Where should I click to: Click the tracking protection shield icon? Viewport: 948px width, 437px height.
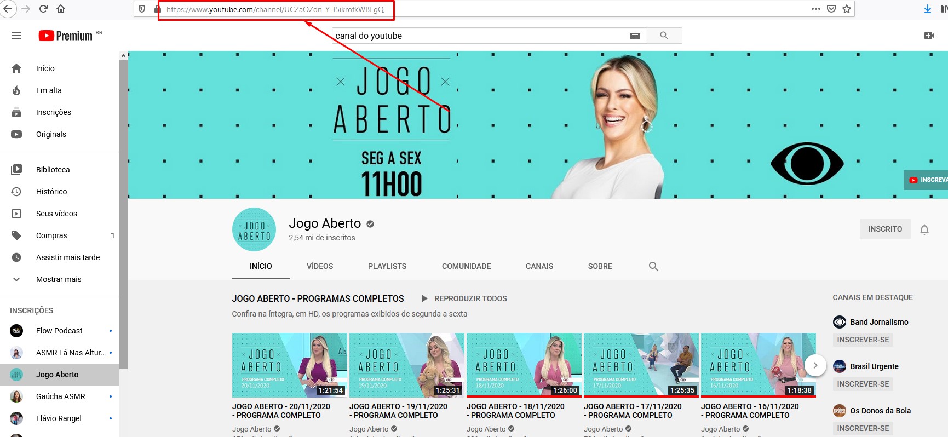142,9
